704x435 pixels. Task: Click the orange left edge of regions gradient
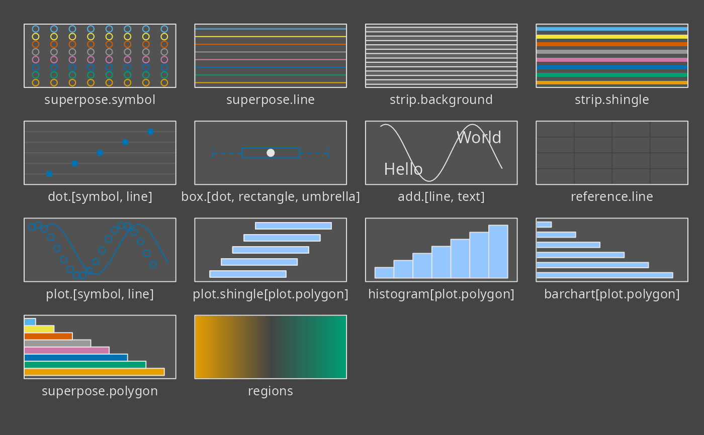coord(200,347)
